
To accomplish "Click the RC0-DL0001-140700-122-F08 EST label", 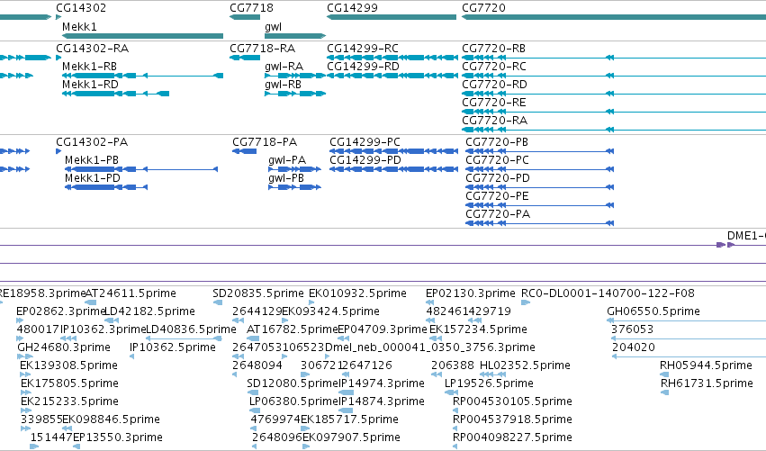I will click(x=608, y=293).
